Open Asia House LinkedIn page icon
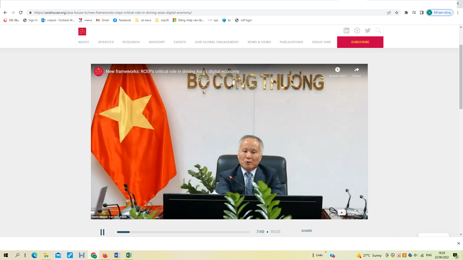This screenshot has height=260, width=463. coord(346,31)
